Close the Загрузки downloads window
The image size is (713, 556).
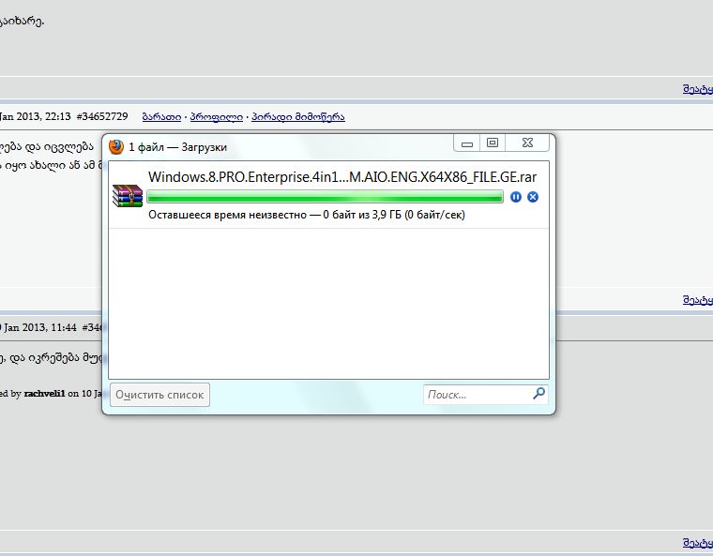point(527,143)
